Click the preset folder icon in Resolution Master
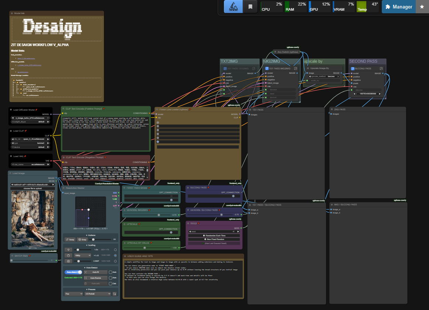Viewport: 429px width, 310px height. coord(115,294)
